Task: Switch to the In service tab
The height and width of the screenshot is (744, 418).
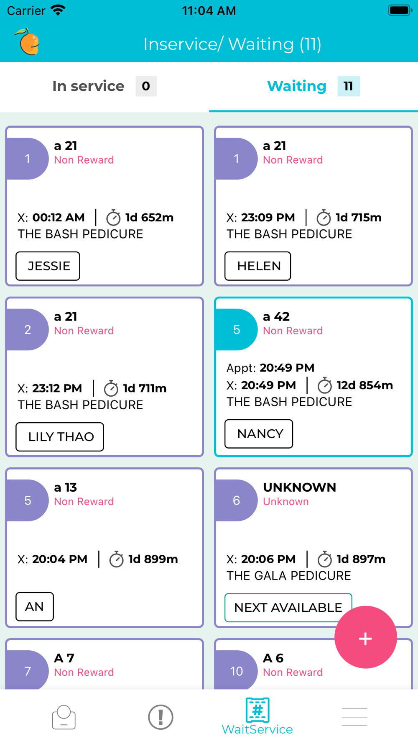Action: coord(104,87)
